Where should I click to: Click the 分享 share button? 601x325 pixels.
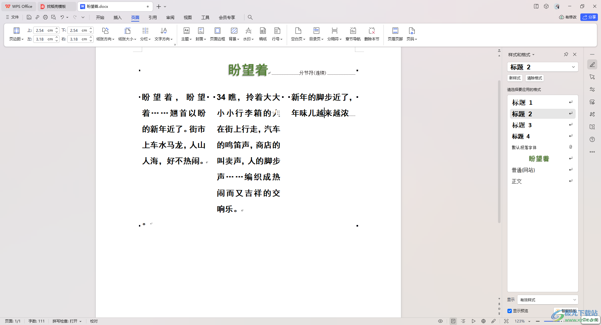(x=589, y=17)
